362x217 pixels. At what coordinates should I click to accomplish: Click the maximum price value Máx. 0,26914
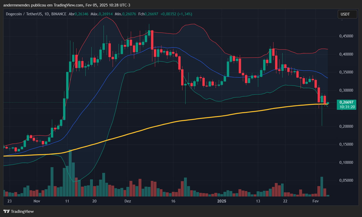[x=101, y=14]
